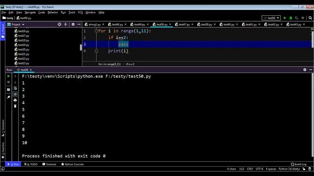The width and height of the screenshot is (314, 176).
Task: Open the Navigate menu
Action: [30, 12]
